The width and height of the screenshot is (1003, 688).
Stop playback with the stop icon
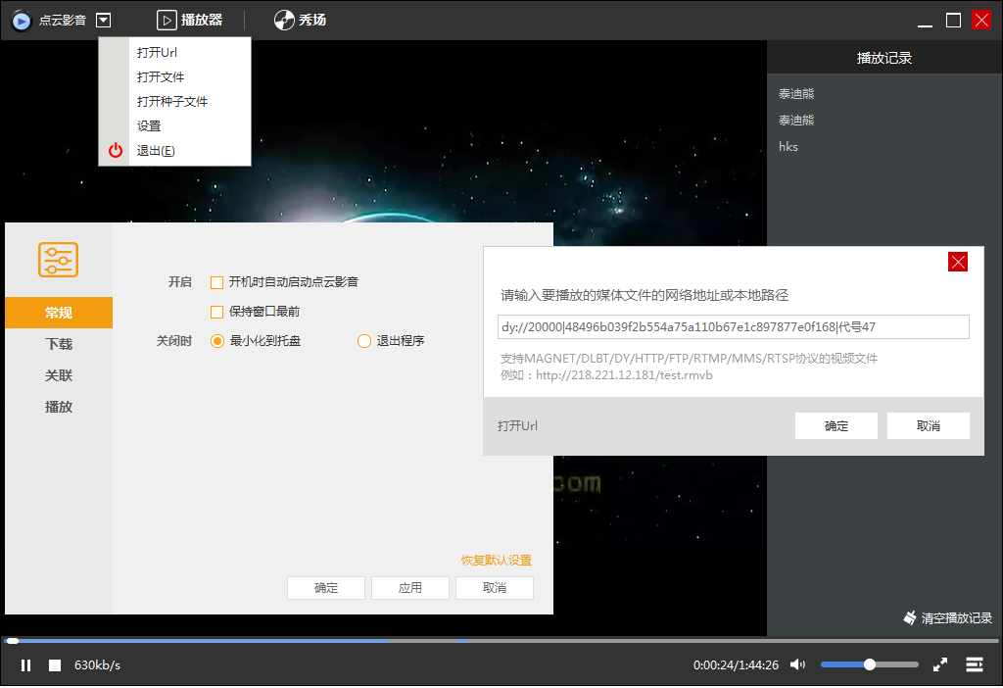click(x=55, y=664)
